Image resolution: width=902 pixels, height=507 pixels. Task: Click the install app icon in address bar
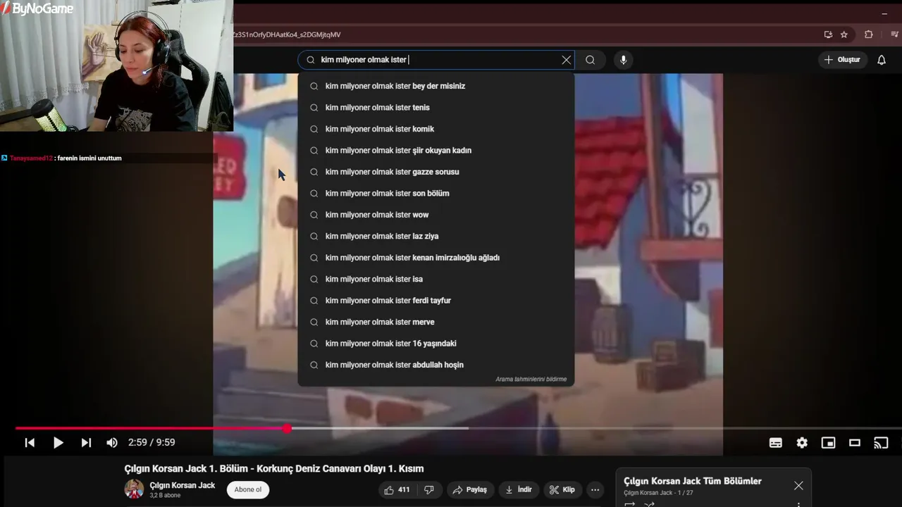[828, 35]
